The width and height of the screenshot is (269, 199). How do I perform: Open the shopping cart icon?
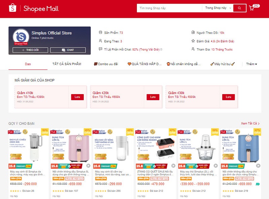pos(251,8)
